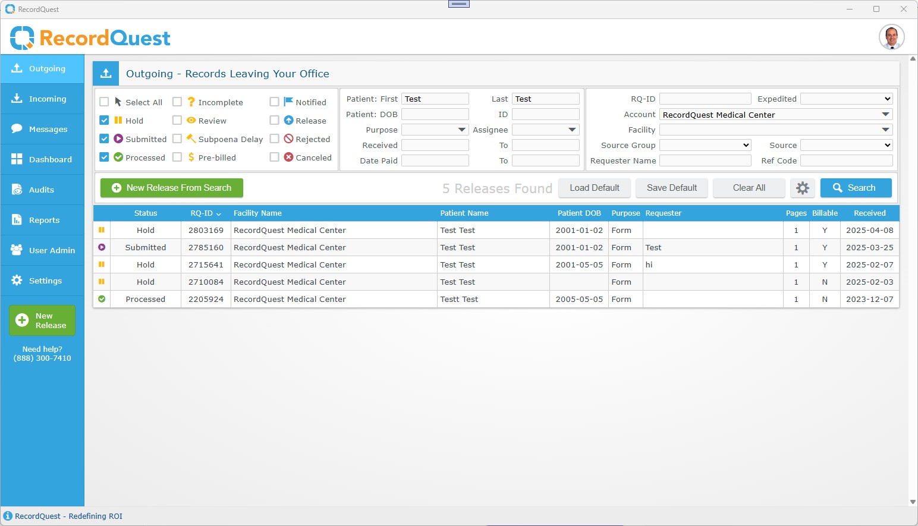Click the Outgoing upload icon in the page header
This screenshot has height=526, width=918.
106,74
